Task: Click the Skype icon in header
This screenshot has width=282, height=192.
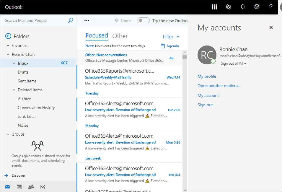Action: pos(228,7)
